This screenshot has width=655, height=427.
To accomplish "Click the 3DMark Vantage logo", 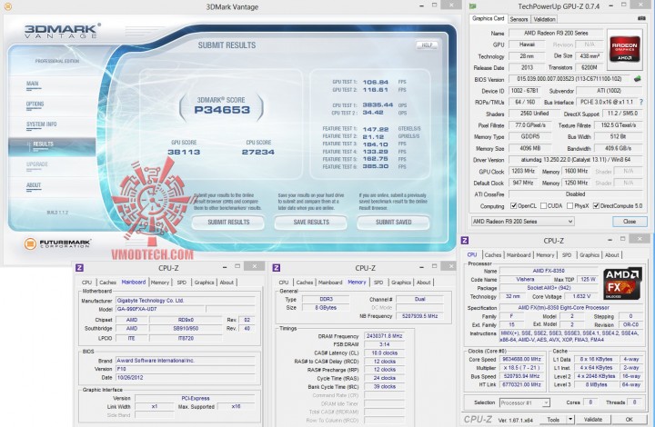I will [62, 31].
